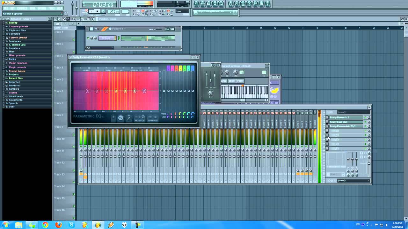Open the Line snap selector dropdown
Screen dimensions: 408x229
coord(182,11)
